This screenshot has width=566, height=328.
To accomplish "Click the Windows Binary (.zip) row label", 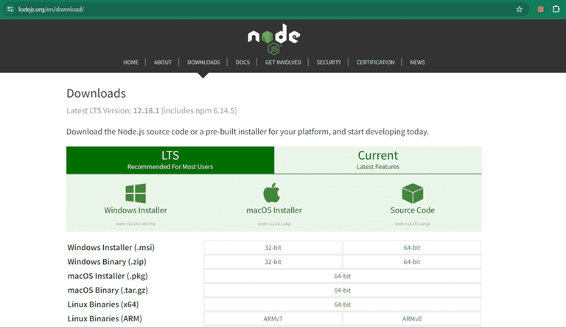I will click(x=107, y=262).
